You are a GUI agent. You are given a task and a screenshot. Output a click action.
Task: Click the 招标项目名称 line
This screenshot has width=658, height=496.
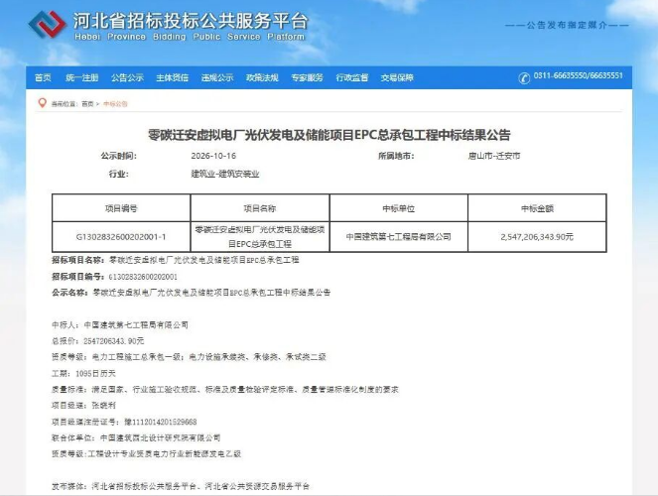click(x=176, y=260)
